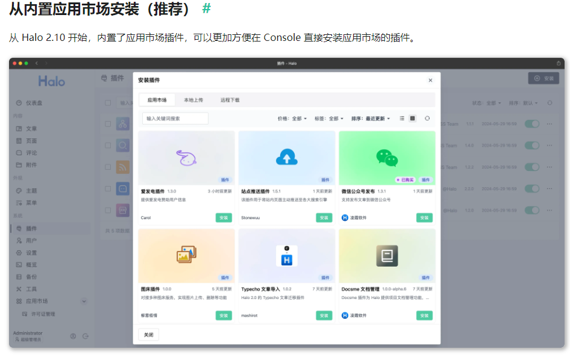This screenshot has width=570, height=355.
Task: Click the logout icon in sidebar footer
Action: (x=86, y=336)
